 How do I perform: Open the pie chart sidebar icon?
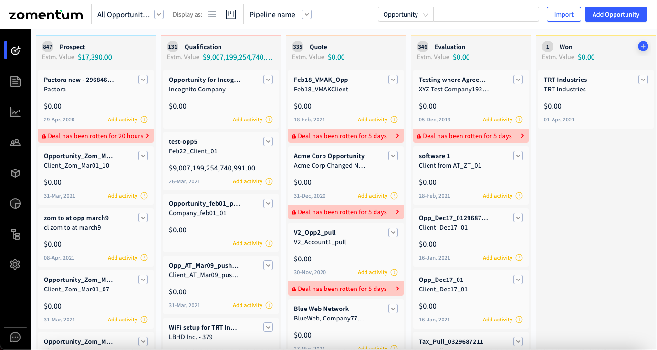click(15, 204)
